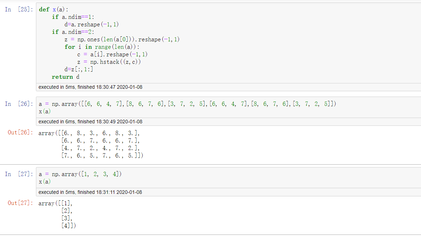The image size is (421, 237).
Task: Click the 2D np.array definition in cell 26
Action: [187, 104]
